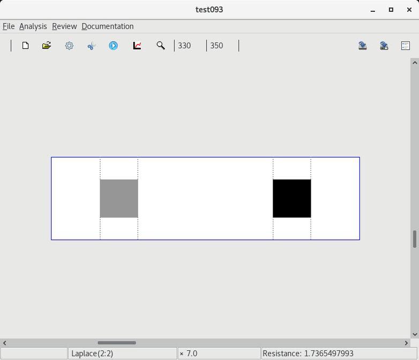Screen dimensions: 419x360
Task: Open settings via the gear icon
Action: [x=69, y=46]
